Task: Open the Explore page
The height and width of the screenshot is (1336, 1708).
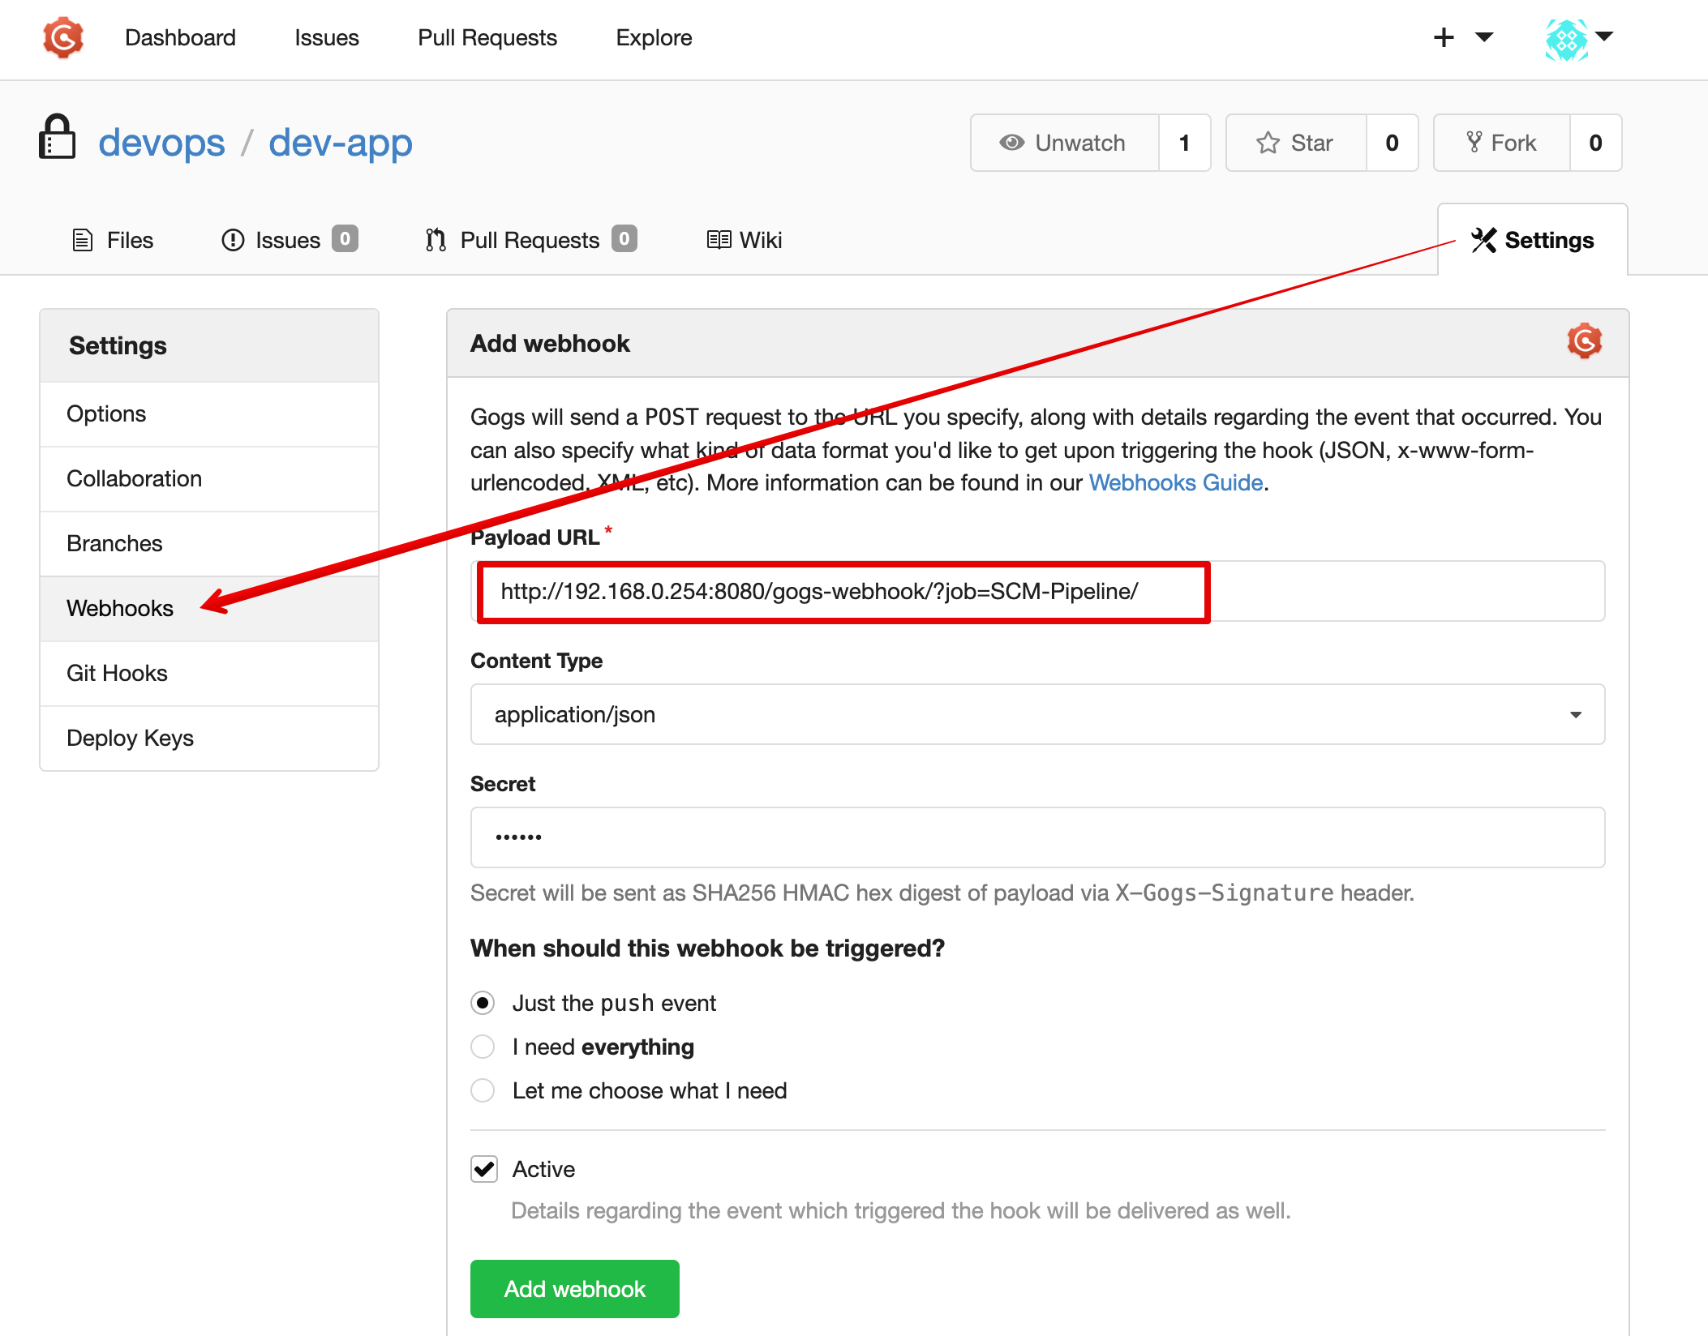Action: (x=654, y=38)
